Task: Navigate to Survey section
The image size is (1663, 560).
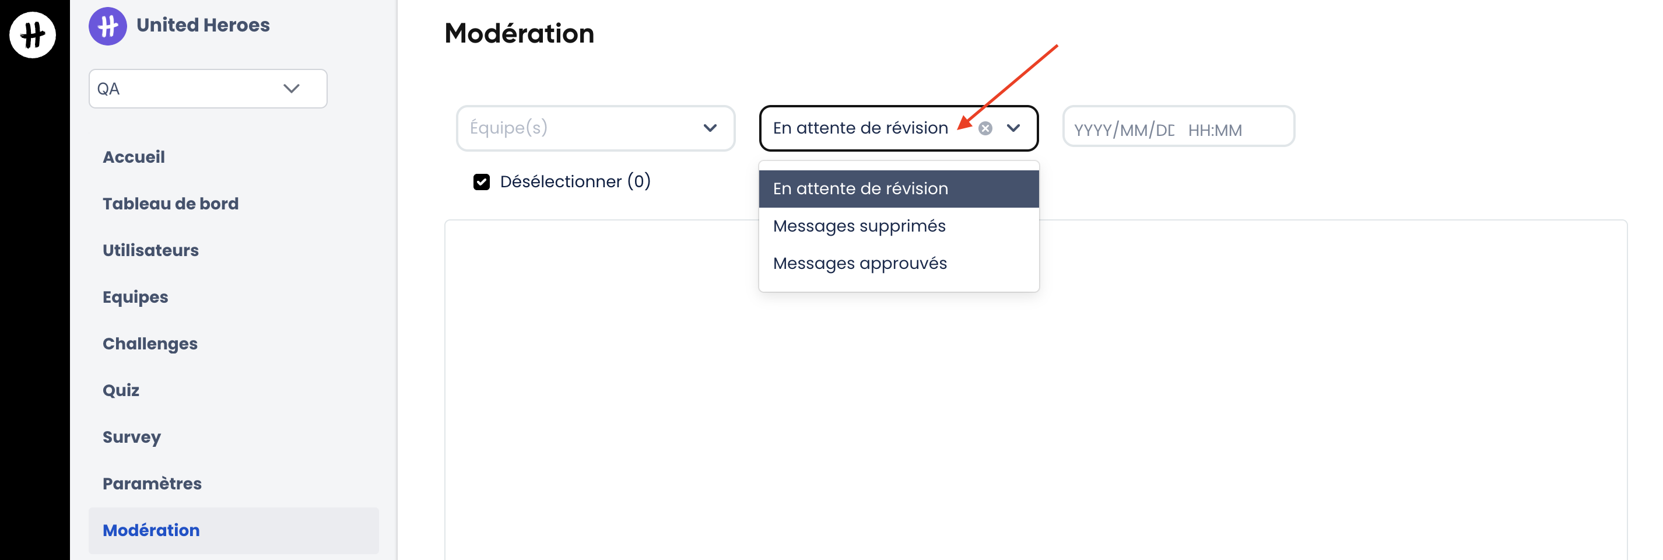Action: pyautogui.click(x=132, y=437)
